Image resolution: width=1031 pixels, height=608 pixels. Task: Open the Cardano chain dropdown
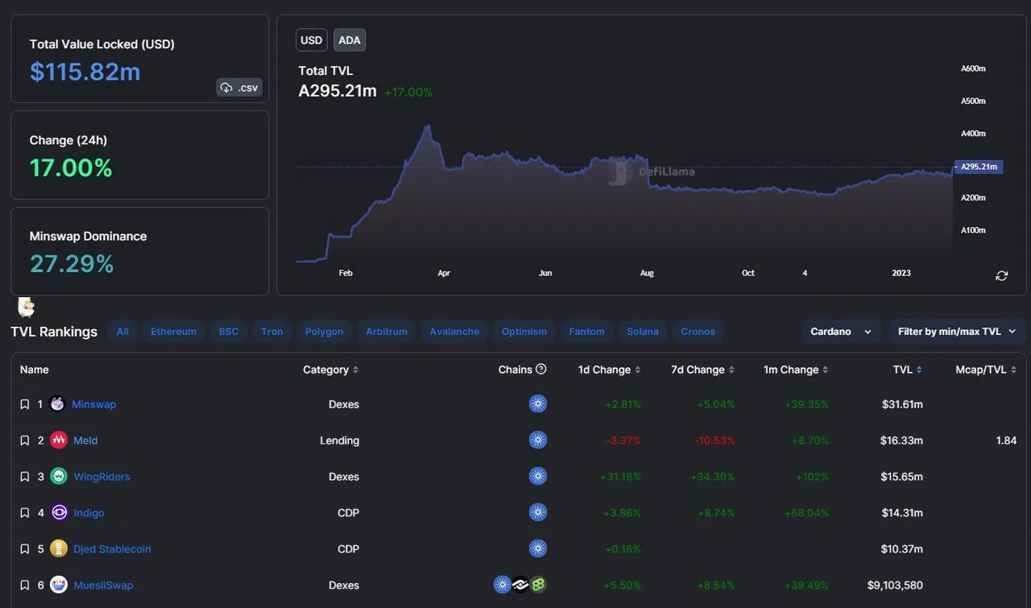[x=841, y=332]
